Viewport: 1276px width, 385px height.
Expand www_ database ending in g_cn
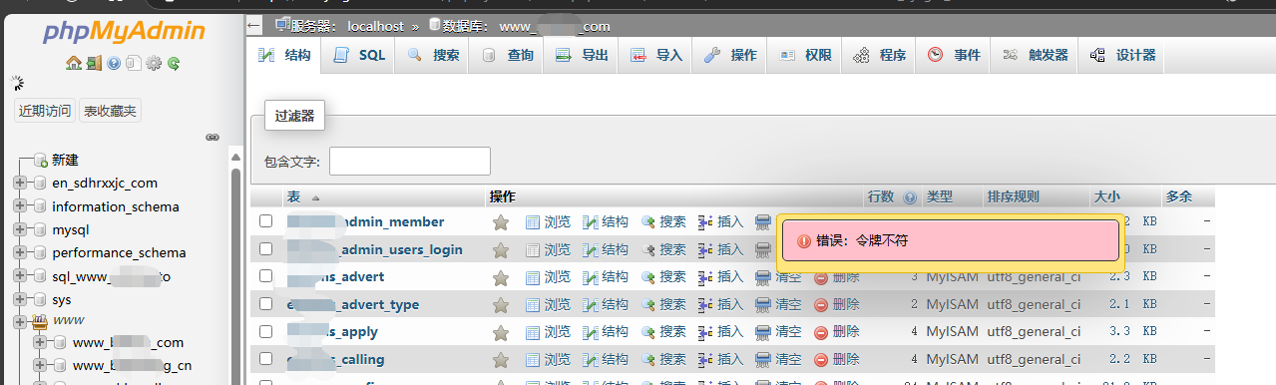40,365
